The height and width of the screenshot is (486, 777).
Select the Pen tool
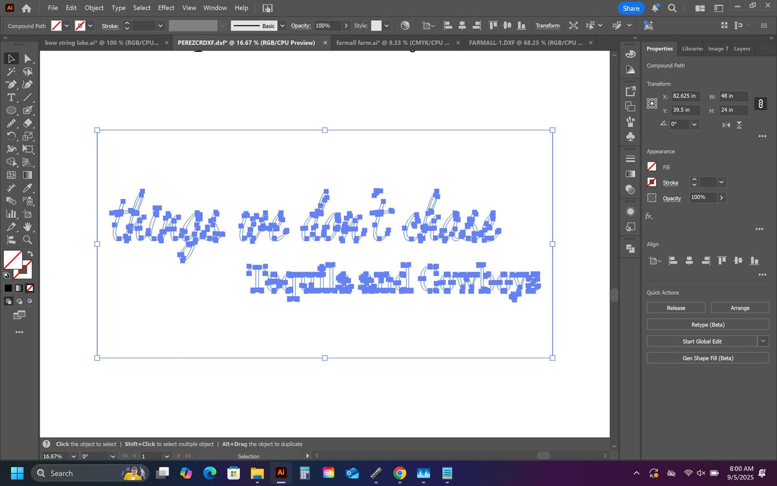click(11, 85)
